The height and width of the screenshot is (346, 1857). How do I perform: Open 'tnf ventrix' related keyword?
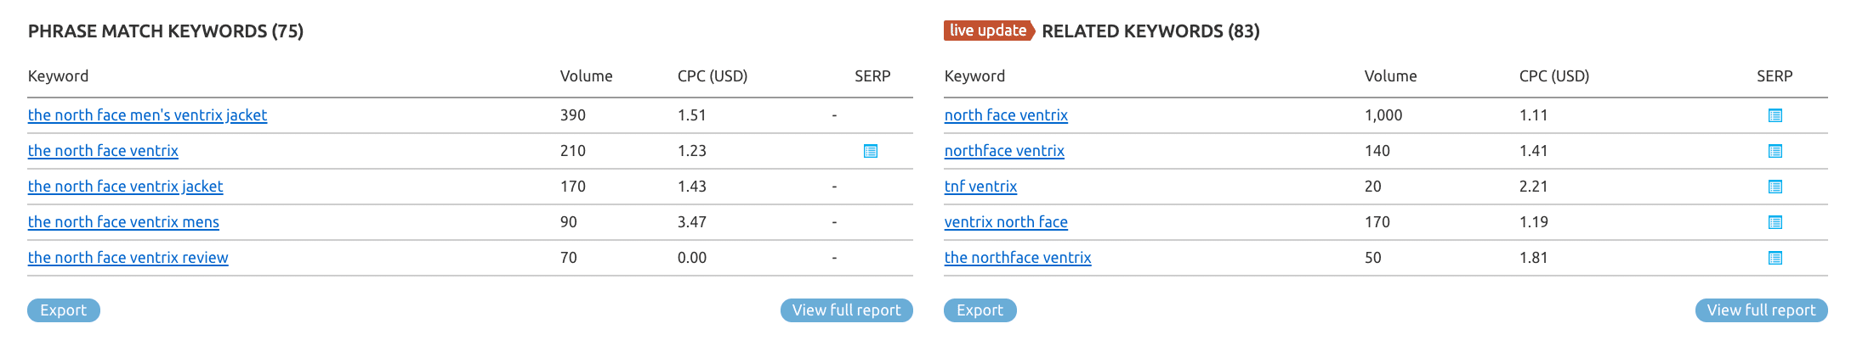(980, 187)
